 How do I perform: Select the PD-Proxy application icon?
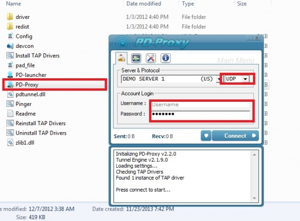point(10,84)
